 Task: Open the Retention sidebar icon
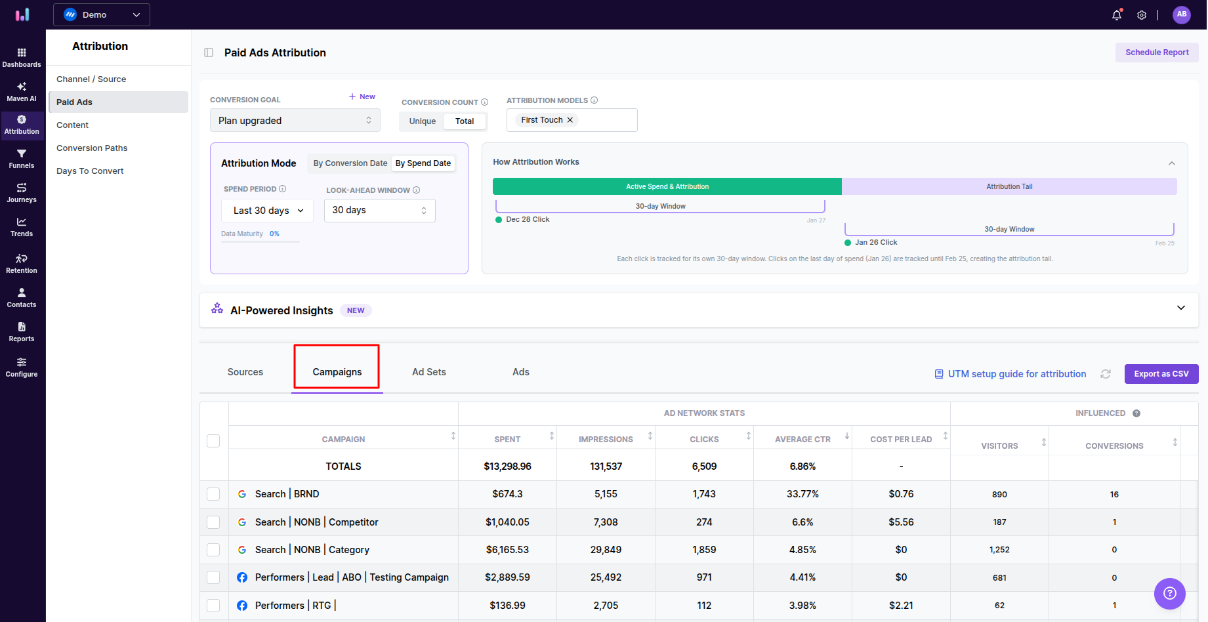tap(22, 263)
